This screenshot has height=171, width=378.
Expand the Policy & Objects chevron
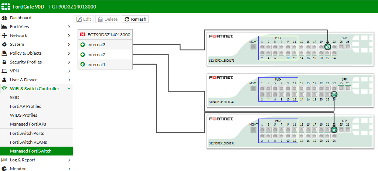point(69,53)
